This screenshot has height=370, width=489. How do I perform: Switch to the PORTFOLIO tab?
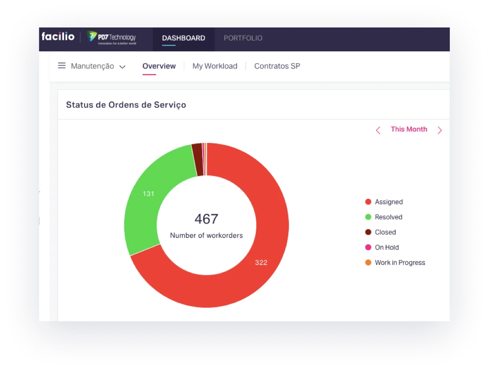pos(243,38)
